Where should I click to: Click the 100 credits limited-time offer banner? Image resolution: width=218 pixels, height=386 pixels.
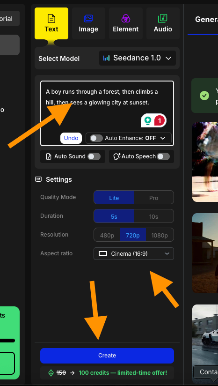[x=107, y=373]
